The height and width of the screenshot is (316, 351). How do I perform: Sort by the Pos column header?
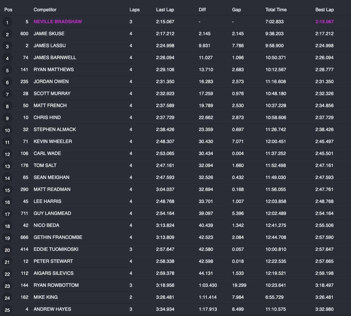[8, 10]
